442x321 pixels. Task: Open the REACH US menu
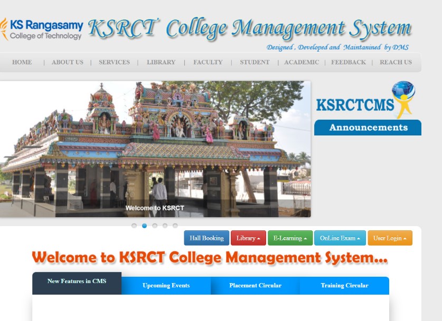[396, 62]
